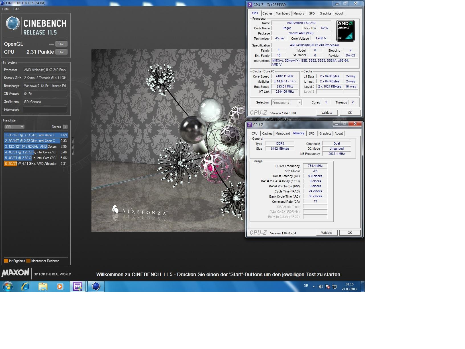
Task: Switch to Cinebench taskbar button
Action: pyautogui.click(x=96, y=286)
